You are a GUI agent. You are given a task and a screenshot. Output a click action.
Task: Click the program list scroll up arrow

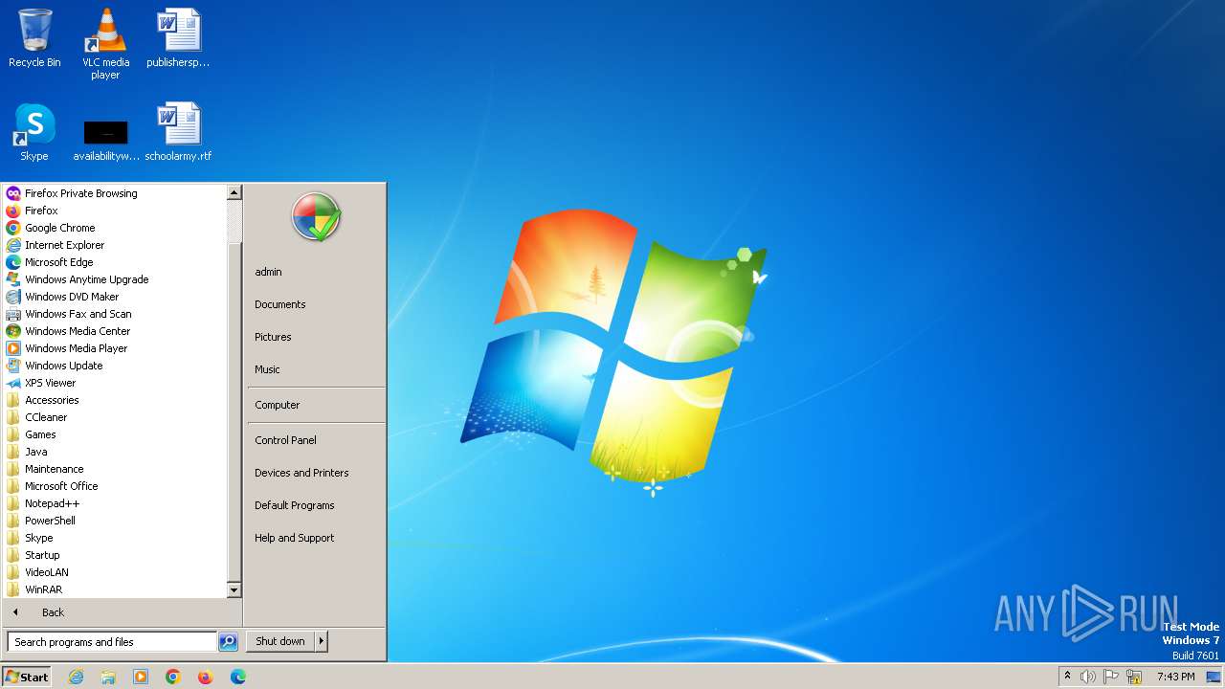point(234,192)
